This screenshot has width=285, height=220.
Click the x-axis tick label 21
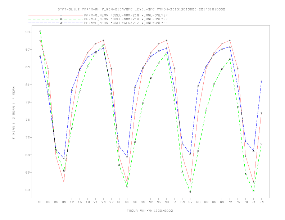click(x=95, y=202)
